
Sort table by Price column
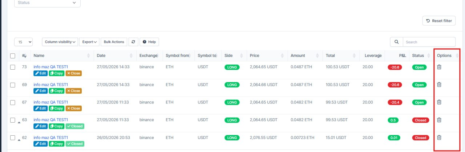pyautogui.click(x=267, y=56)
